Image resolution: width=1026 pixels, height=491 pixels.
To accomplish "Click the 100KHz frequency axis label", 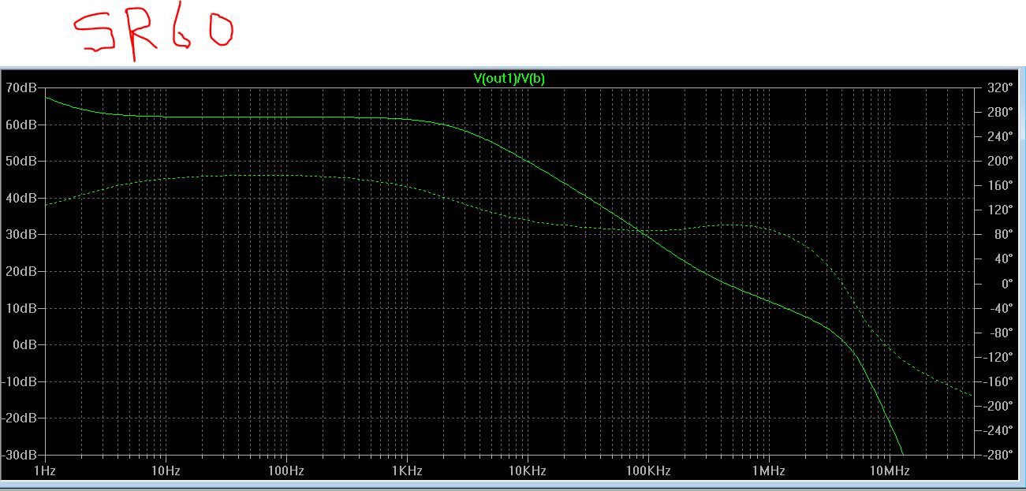I will [648, 471].
